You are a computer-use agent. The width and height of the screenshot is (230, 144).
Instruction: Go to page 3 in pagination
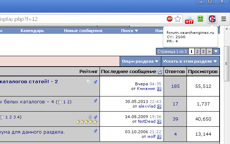203,51
